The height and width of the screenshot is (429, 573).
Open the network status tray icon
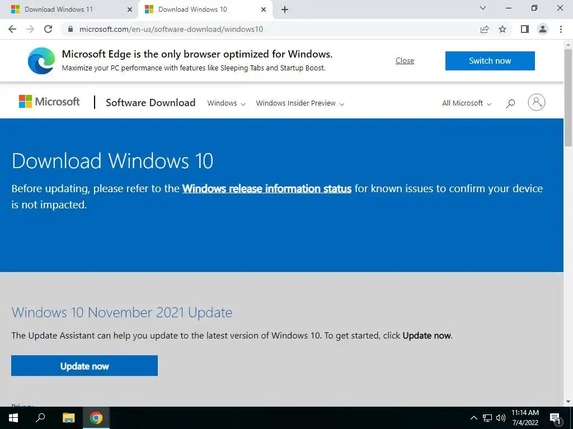487,418
